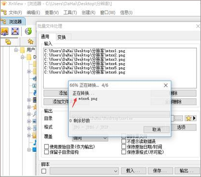Image resolution: width=201 pixels, height=177 pixels.
Task: Open the 创建(R) menu
Action: 88,13
